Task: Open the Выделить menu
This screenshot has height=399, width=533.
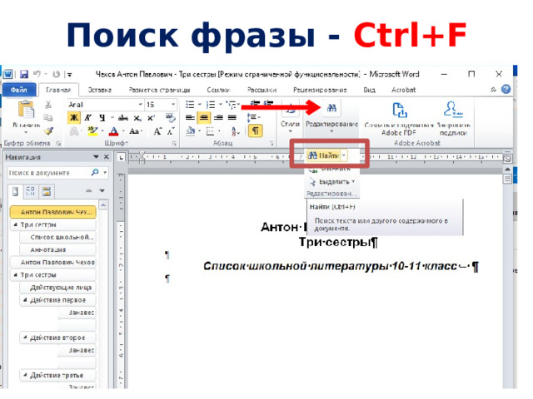Action: tap(332, 182)
